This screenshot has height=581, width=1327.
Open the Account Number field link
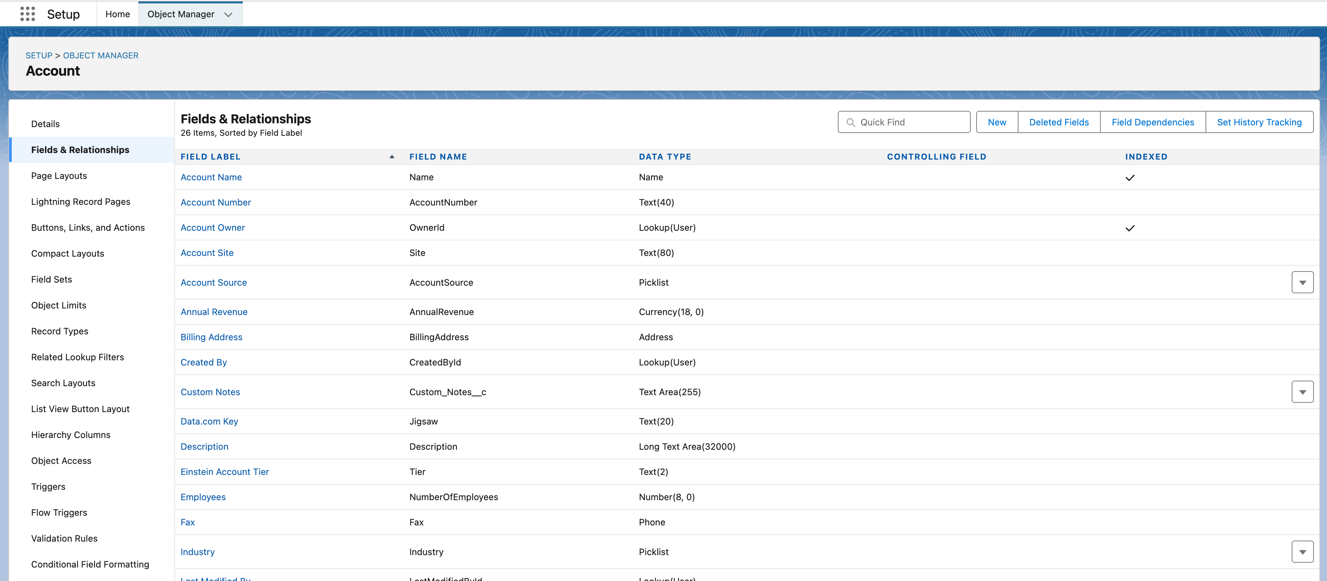point(215,202)
